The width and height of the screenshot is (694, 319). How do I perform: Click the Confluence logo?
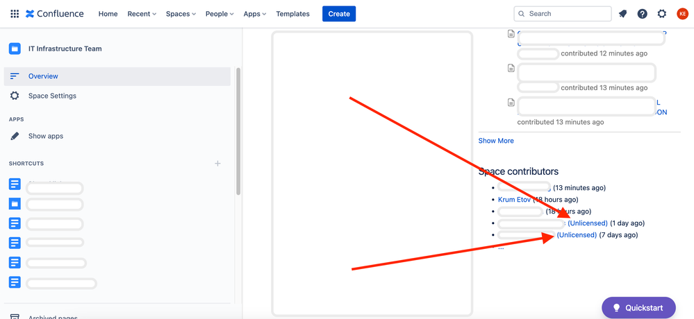coord(54,14)
